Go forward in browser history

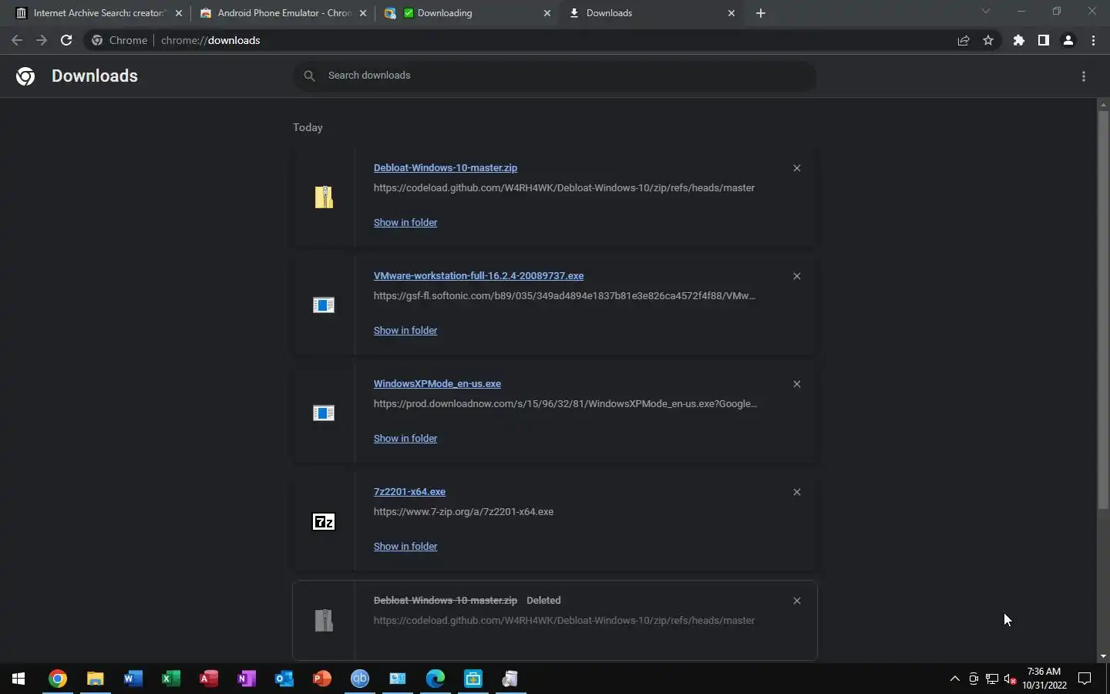tap(42, 40)
